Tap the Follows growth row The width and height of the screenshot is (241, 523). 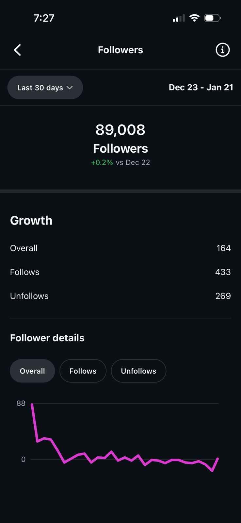point(120,272)
